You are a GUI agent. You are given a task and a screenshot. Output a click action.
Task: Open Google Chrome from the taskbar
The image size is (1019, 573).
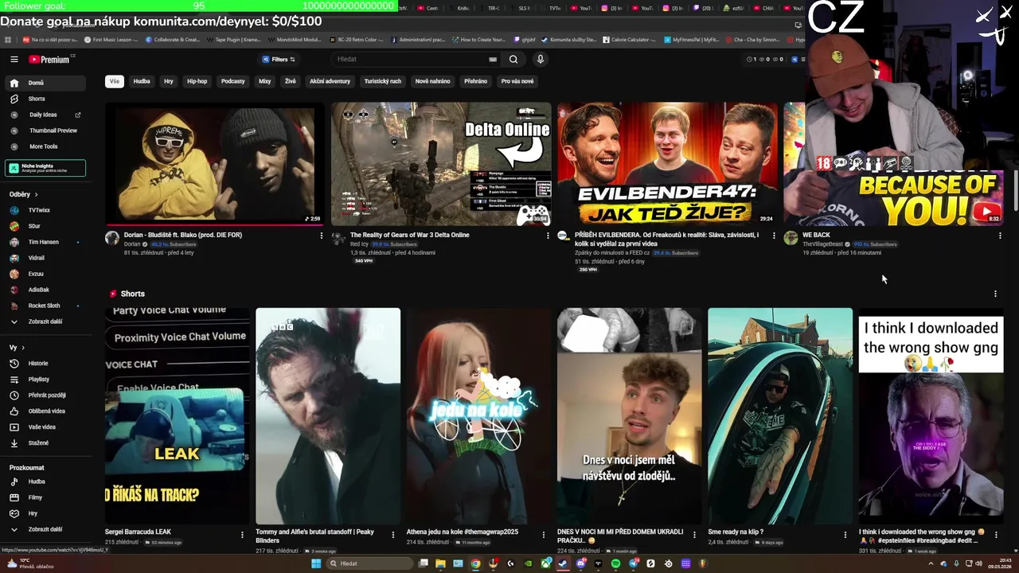[475, 563]
